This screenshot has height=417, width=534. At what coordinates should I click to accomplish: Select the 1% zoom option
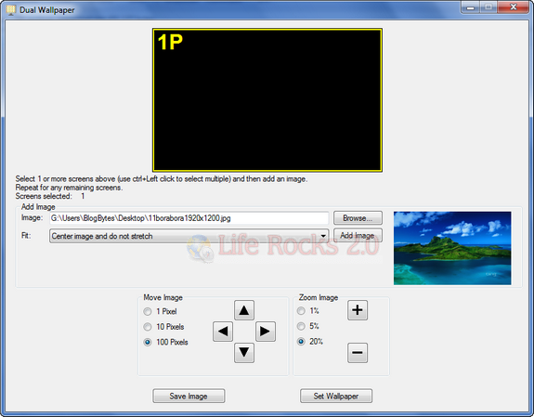pyautogui.click(x=301, y=311)
